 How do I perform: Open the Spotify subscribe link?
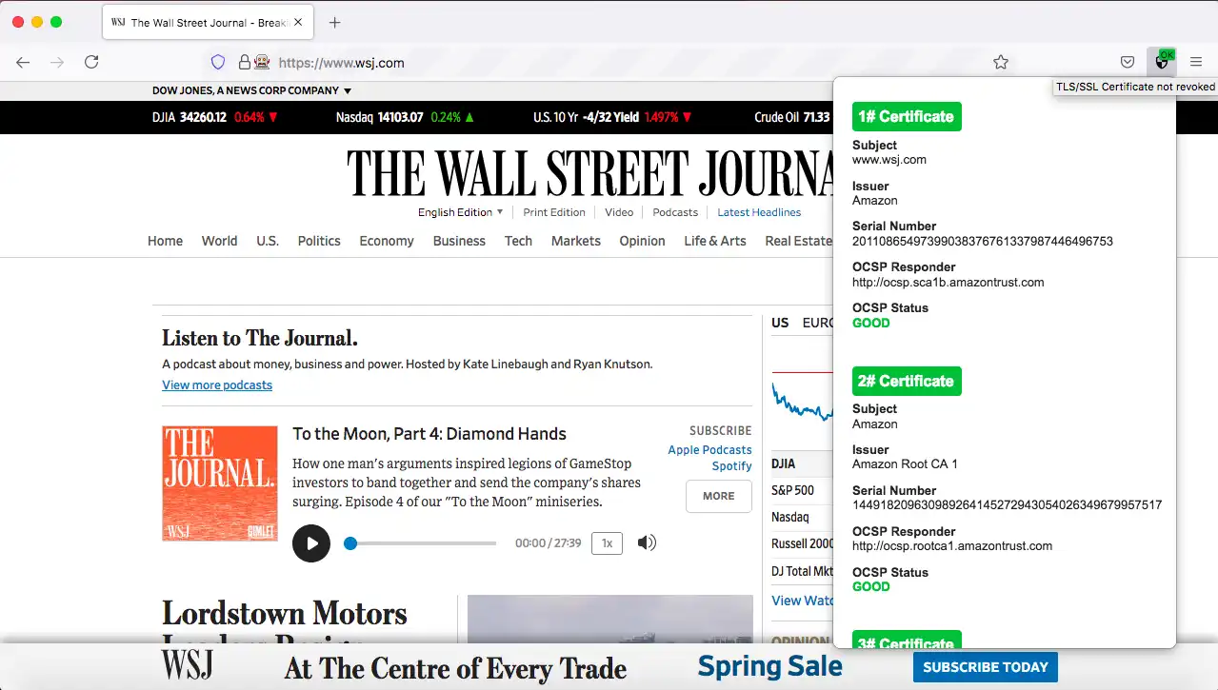tap(731, 465)
